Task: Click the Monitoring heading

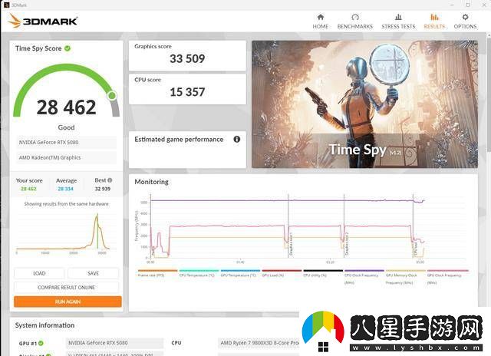Action: point(151,182)
